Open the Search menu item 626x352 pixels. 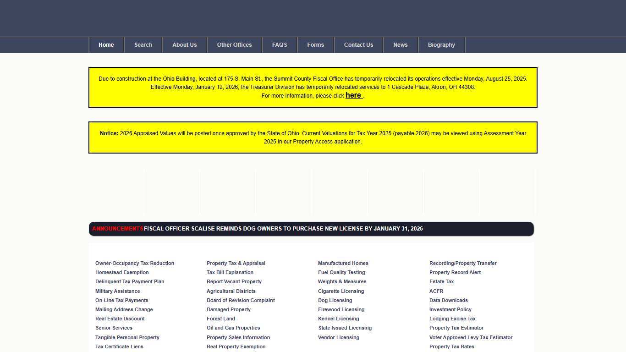(143, 45)
